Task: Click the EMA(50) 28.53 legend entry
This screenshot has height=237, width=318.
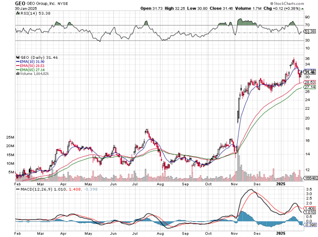Action: pyautogui.click(x=32, y=66)
